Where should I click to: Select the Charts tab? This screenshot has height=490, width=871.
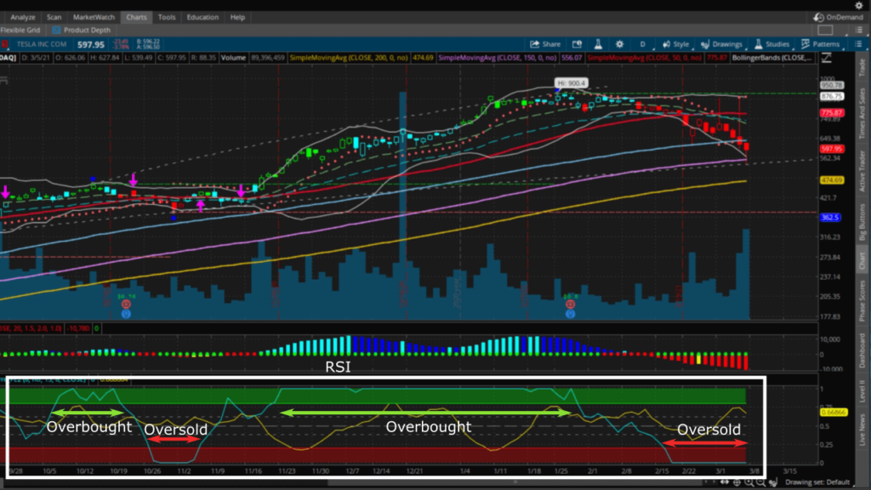tap(136, 17)
